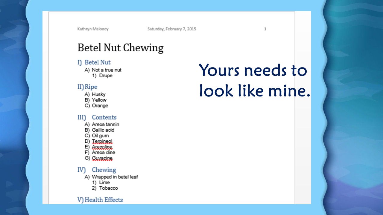This screenshot has width=383, height=215.
Task: Click the page number '1' in the header
Action: click(265, 29)
